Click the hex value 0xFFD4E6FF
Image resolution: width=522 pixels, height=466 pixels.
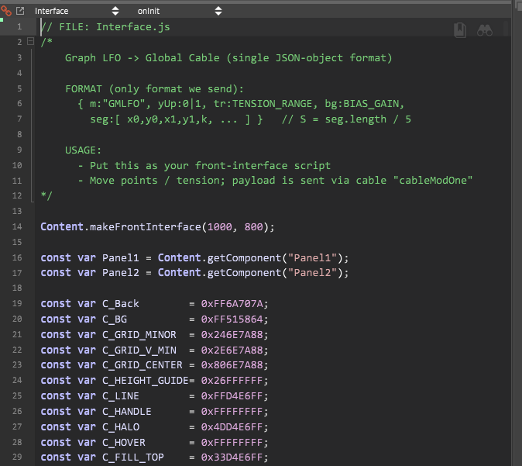[232, 396]
